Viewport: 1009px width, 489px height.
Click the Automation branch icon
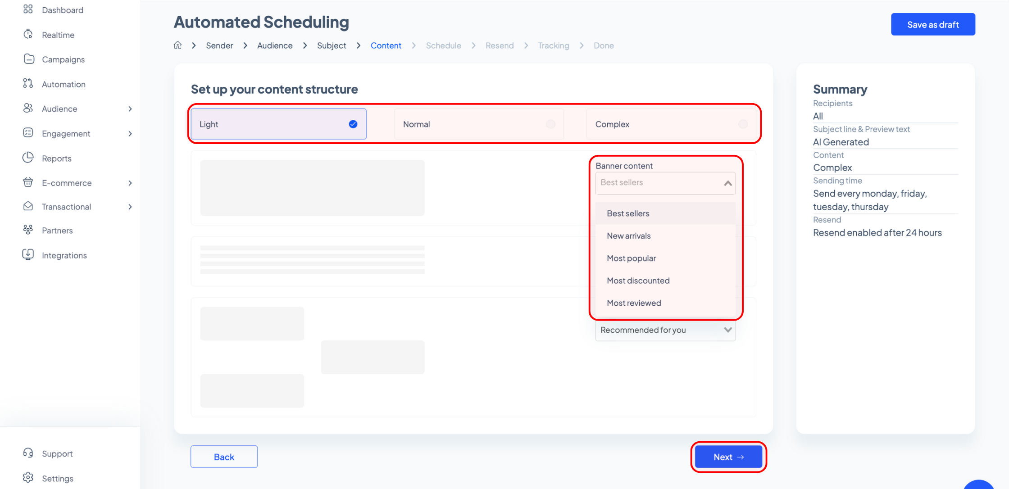[x=28, y=83]
